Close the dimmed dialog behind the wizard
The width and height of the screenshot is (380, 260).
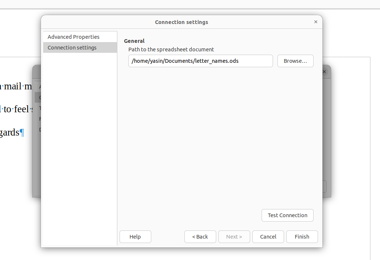click(325, 72)
